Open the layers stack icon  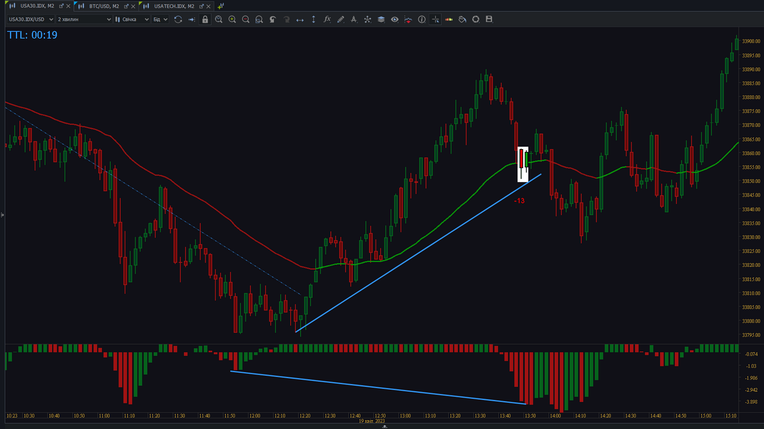pos(381,20)
